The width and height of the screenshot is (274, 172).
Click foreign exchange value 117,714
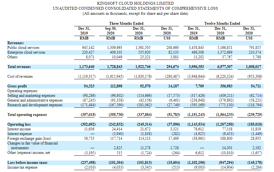(x=116, y=138)
